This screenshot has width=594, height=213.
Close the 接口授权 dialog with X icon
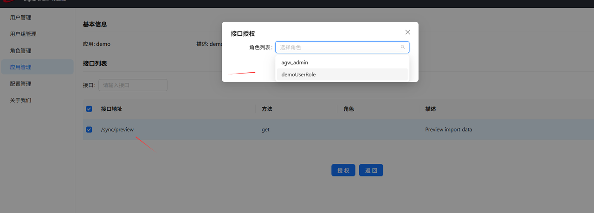pyautogui.click(x=407, y=32)
